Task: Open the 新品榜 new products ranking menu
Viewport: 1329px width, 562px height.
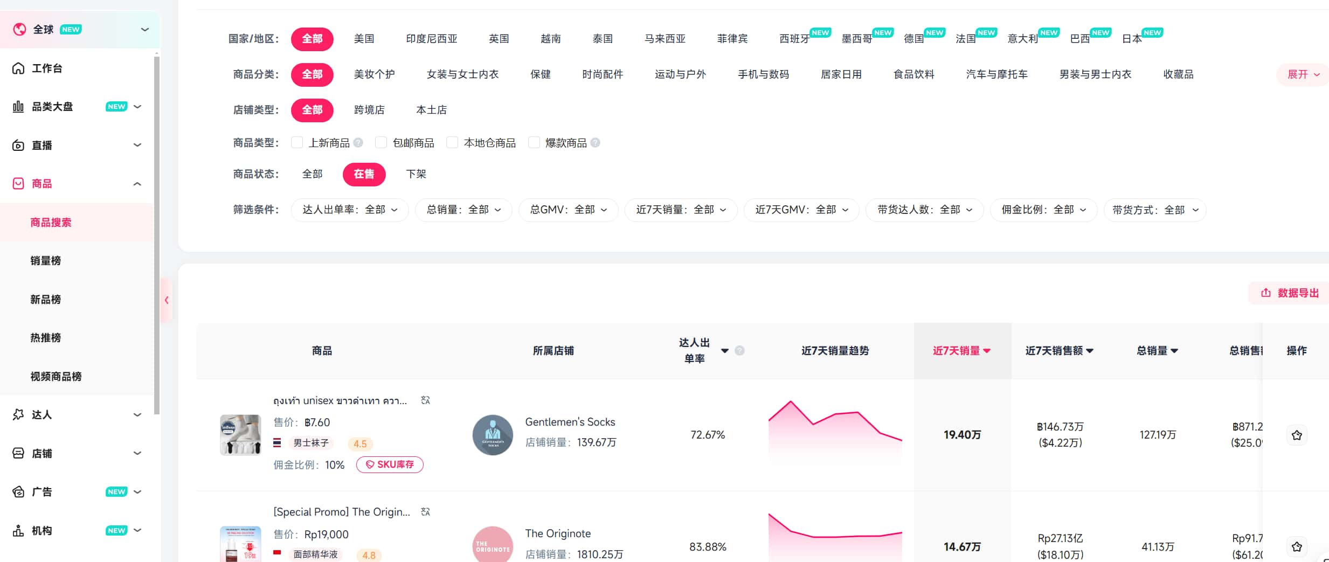Action: tap(45, 299)
